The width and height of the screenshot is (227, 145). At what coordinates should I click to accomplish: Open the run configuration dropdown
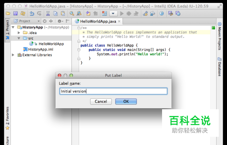pos(113,14)
